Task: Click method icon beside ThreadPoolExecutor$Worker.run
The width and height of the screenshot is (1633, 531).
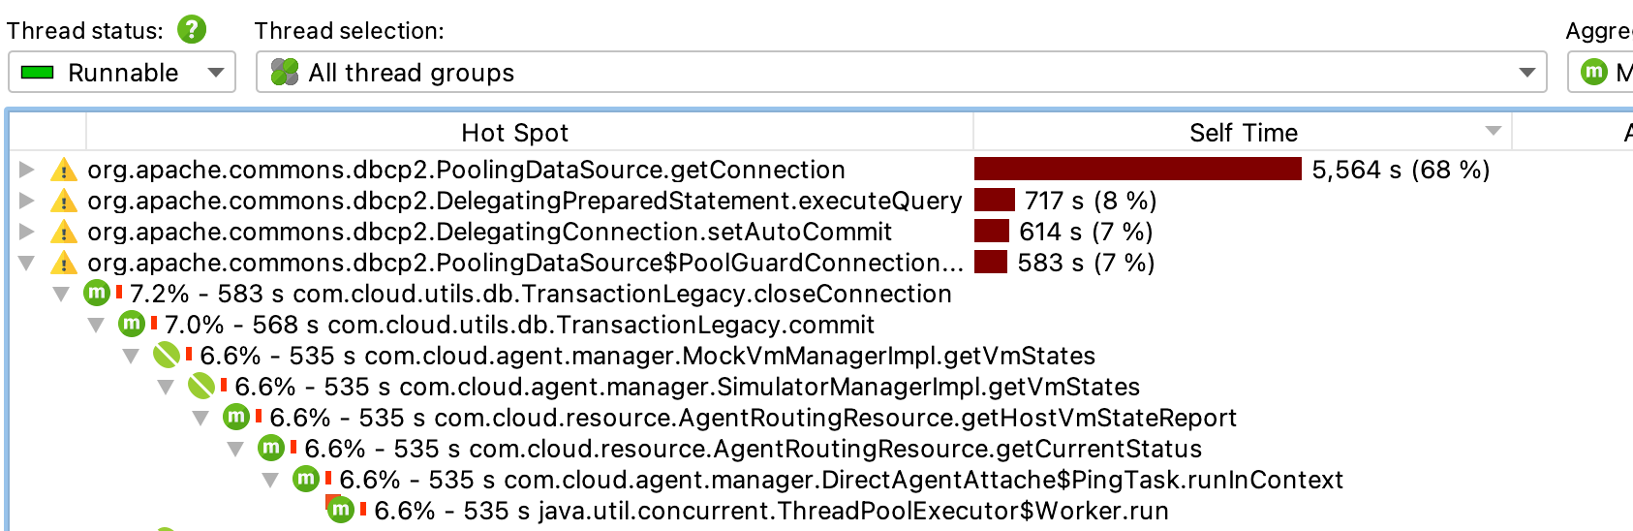Action: 340,510
